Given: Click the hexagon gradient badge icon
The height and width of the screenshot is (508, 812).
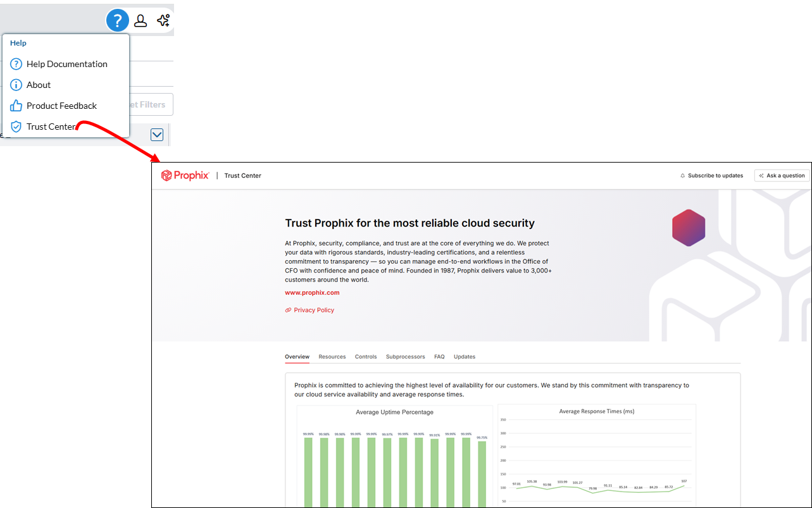Looking at the screenshot, I should [689, 228].
